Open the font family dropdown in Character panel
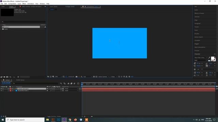The width and height of the screenshot is (218, 122). coord(201,58)
